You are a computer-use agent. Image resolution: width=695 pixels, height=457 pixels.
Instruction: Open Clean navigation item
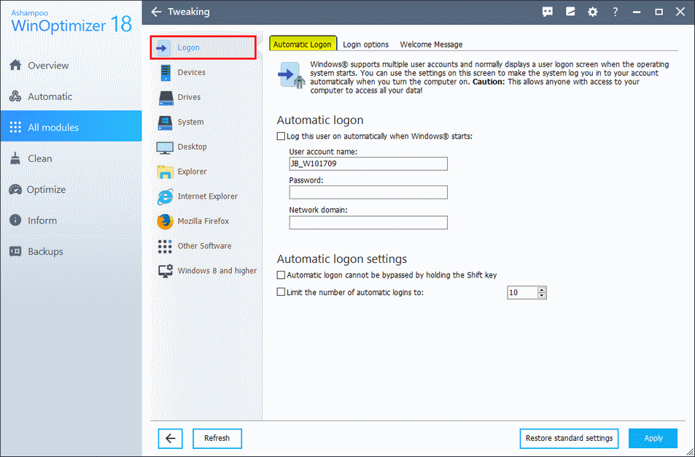click(71, 158)
